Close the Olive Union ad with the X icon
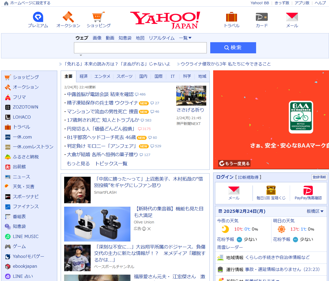329x281 pixels. (149, 229)
